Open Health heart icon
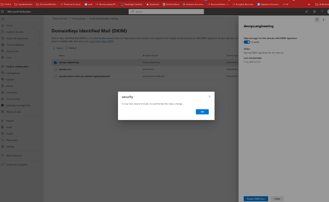The height and width of the screenshot is (202, 329). (x=3, y=133)
